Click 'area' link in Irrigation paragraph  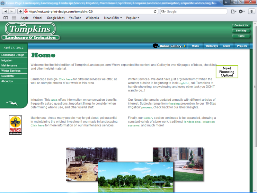[x=54, y=100]
